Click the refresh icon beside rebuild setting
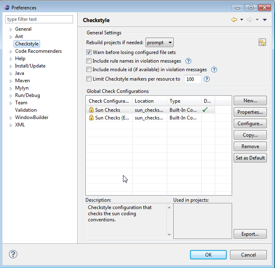This screenshot has height=268, width=275. pyautogui.click(x=262, y=42)
